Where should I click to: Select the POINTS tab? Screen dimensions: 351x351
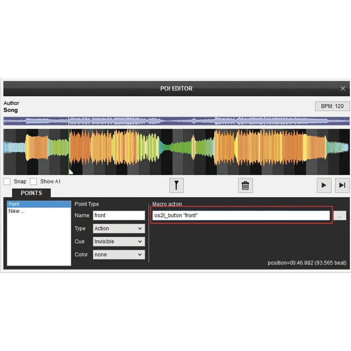(x=31, y=193)
